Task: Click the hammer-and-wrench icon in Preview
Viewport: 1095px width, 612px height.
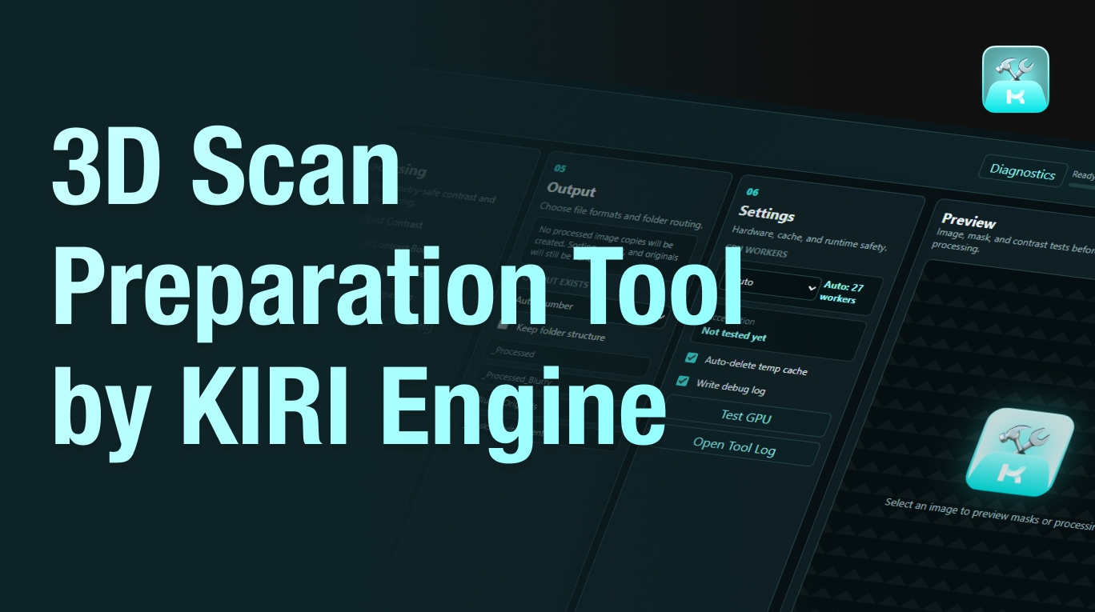Action: point(1020,452)
